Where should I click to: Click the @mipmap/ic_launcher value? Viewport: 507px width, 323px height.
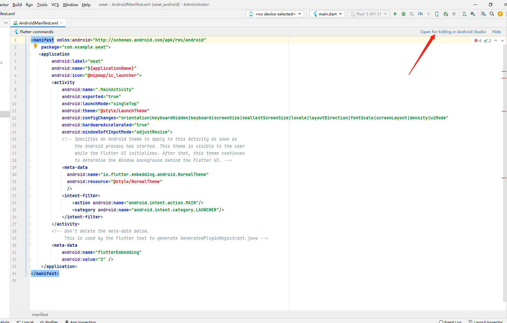[112, 75]
